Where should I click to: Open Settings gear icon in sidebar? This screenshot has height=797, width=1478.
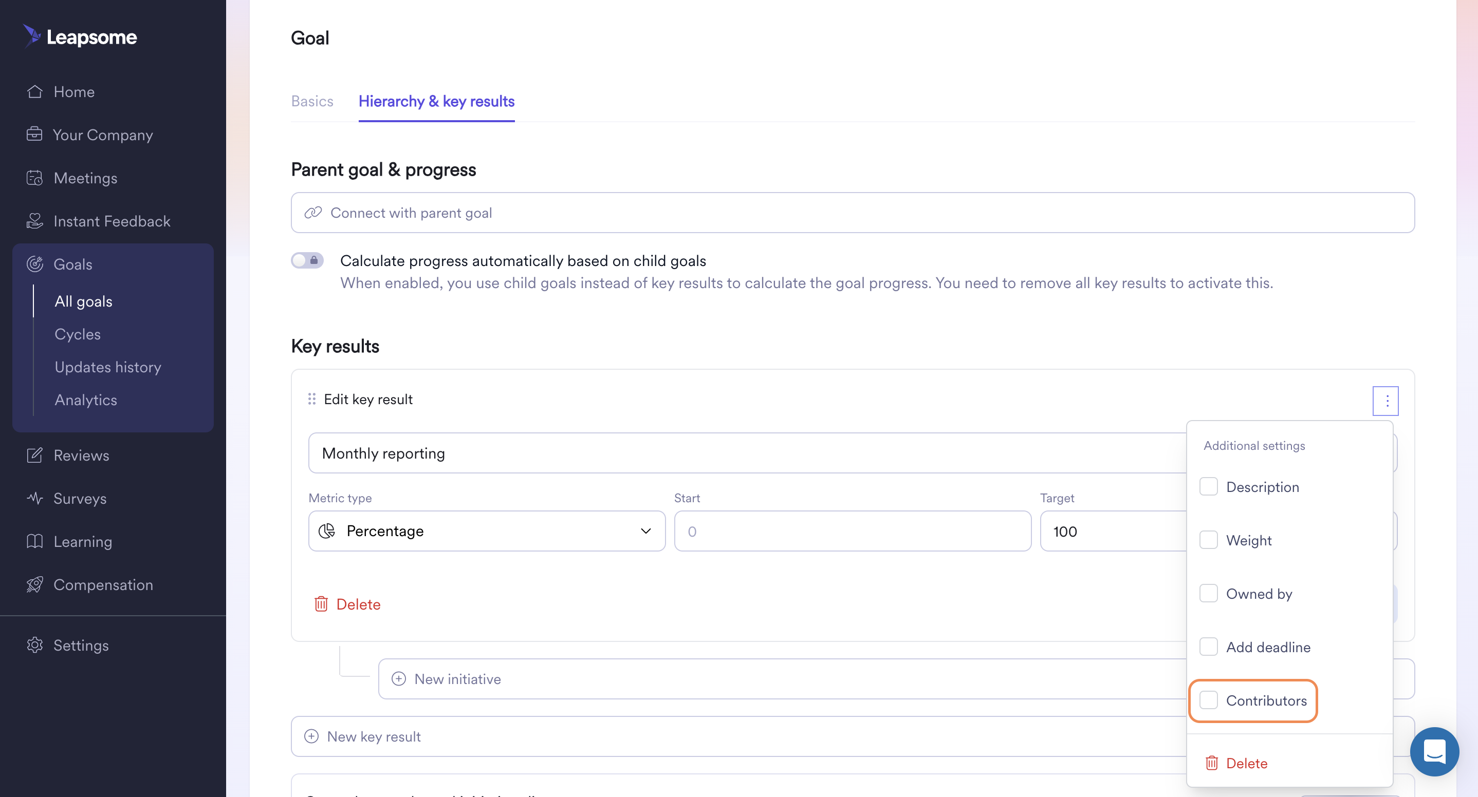pos(34,645)
